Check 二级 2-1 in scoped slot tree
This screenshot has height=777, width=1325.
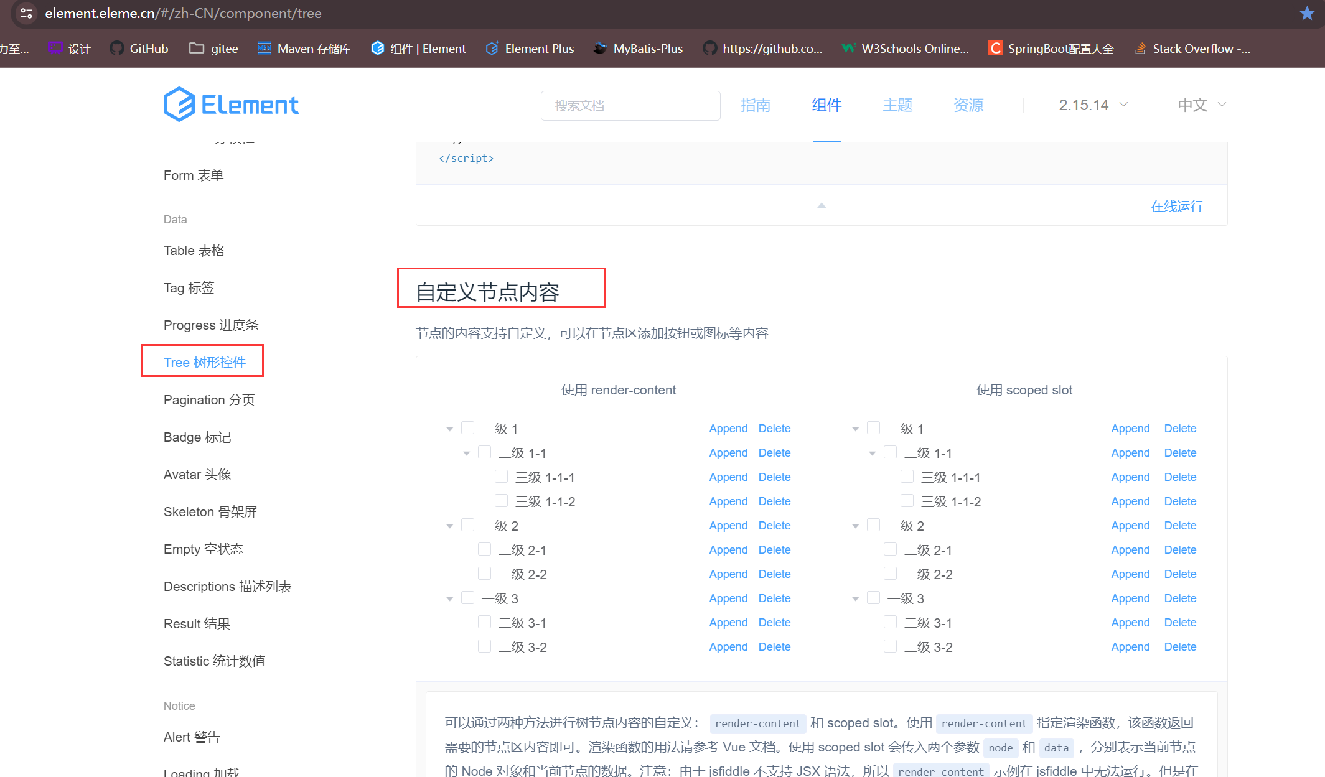(x=891, y=549)
